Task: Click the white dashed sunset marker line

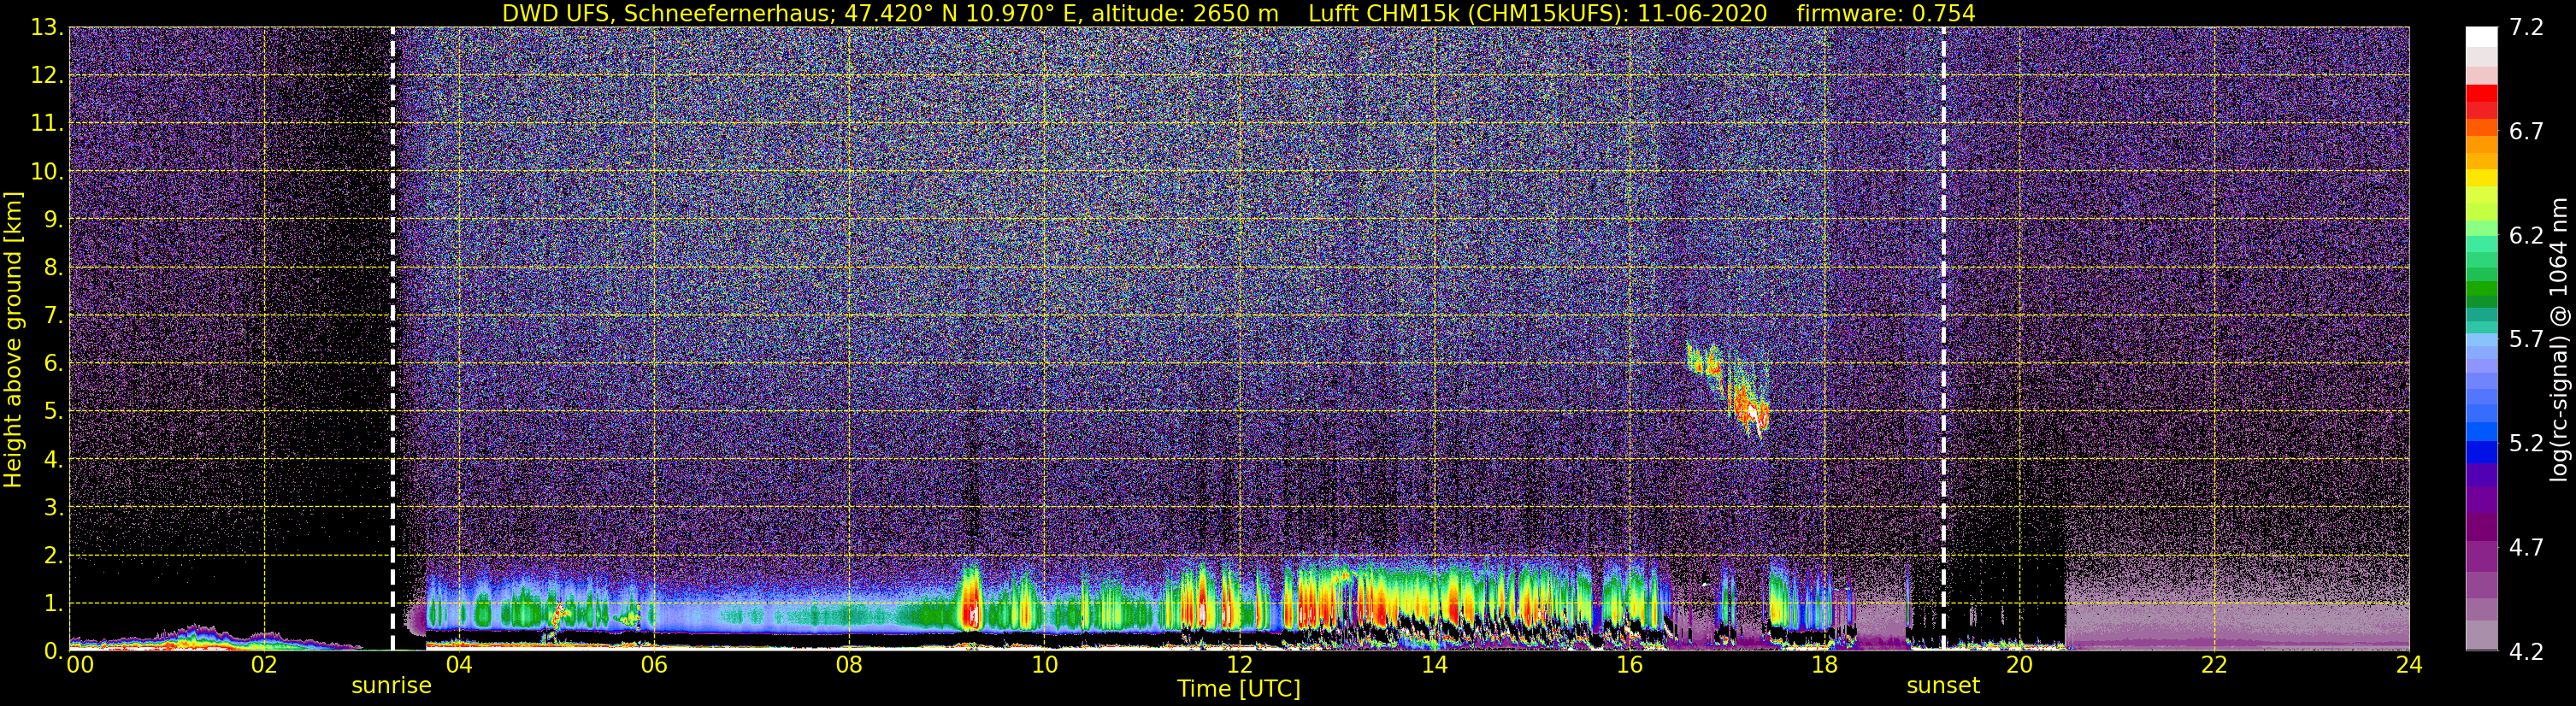Action: pos(1944,339)
